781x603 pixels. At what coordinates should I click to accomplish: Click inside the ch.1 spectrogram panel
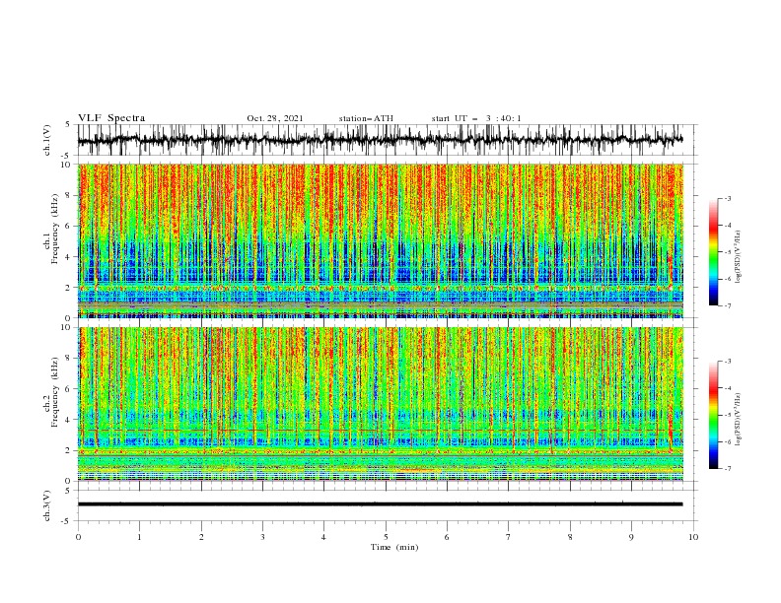(381, 240)
